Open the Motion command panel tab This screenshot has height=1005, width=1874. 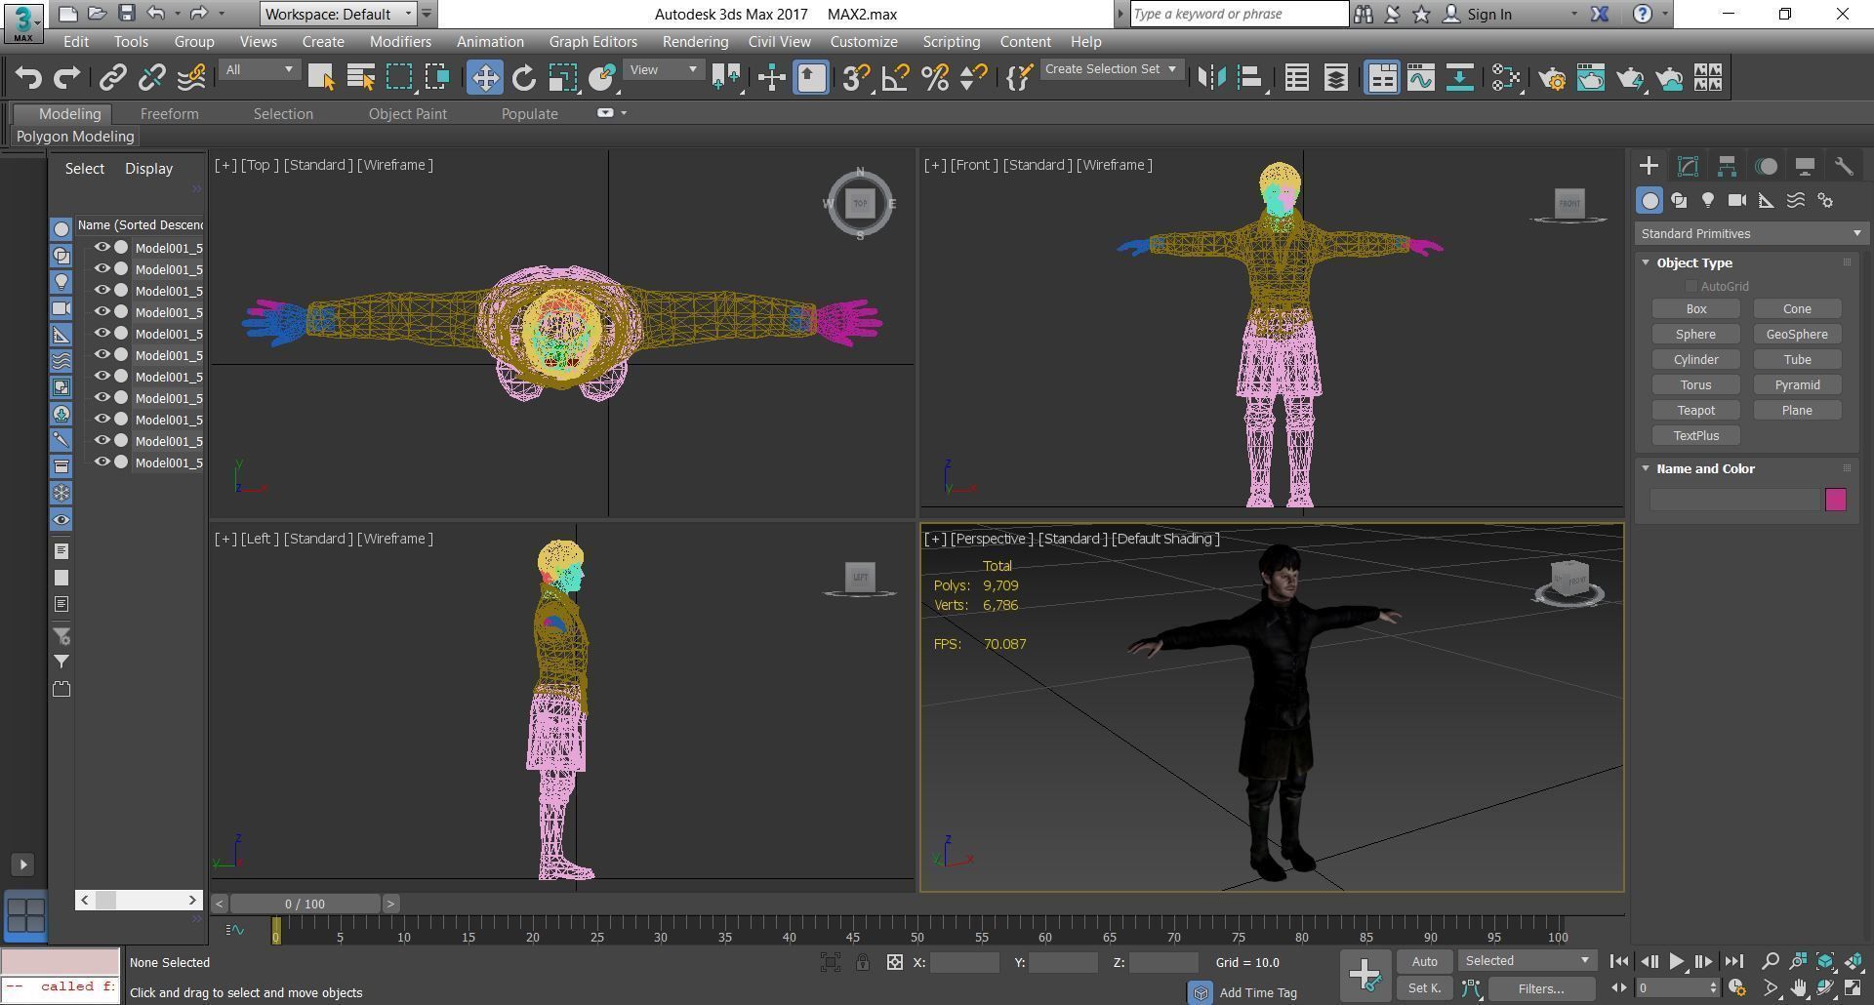coord(1766,166)
